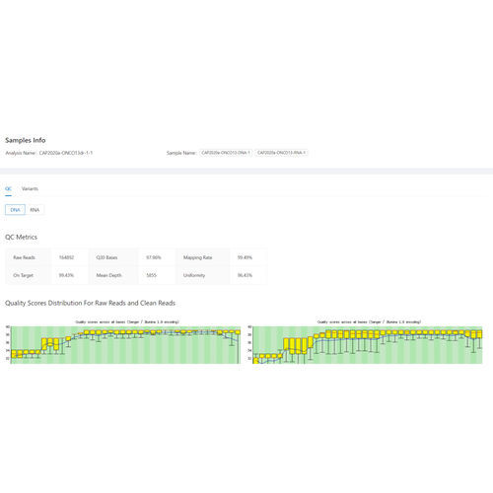This screenshot has width=493, height=493.
Task: Select the RNA radio button
Action: (35, 210)
